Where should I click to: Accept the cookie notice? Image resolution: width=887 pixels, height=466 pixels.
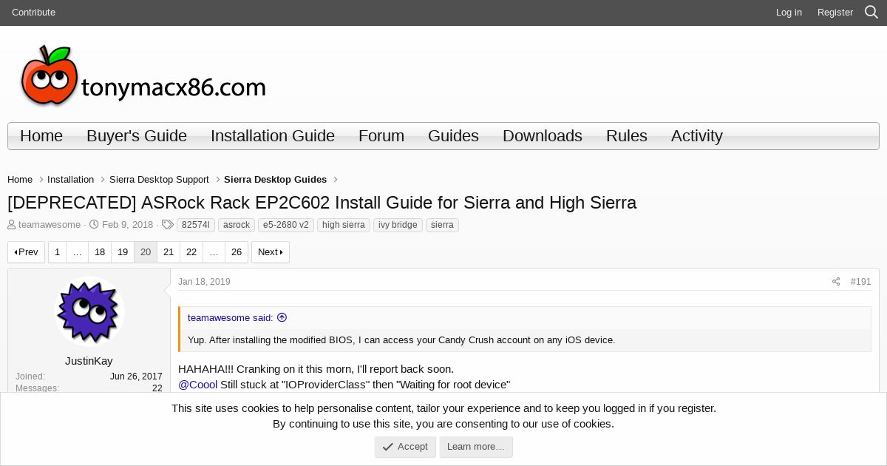(405, 447)
